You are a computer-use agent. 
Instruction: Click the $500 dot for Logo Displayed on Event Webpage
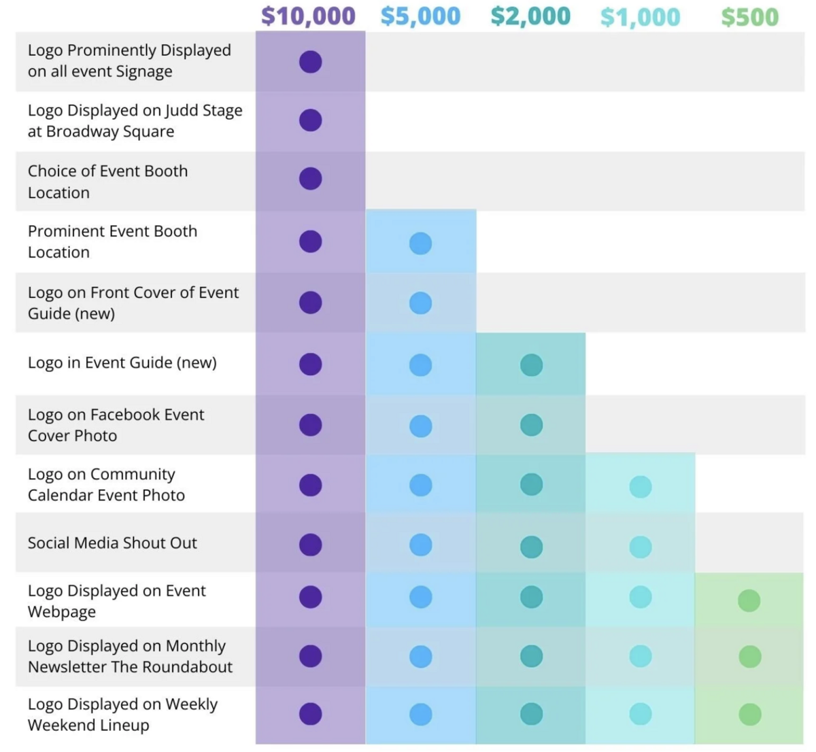tap(749, 600)
